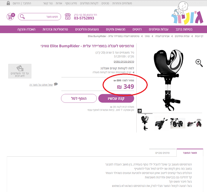The height and width of the screenshot is (192, 207).
Task: Click the arrow icon below the product image
Action: (140, 111)
